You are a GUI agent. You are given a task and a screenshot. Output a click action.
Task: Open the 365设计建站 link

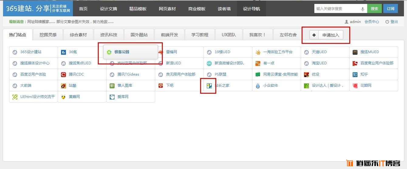coord(31,52)
